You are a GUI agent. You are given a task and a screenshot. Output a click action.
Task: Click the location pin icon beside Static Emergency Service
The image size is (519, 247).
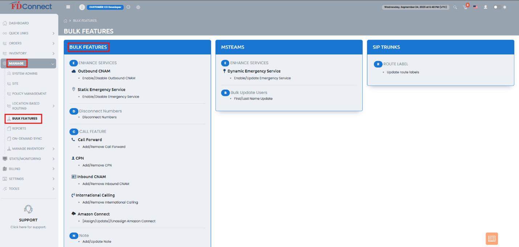[74, 89]
